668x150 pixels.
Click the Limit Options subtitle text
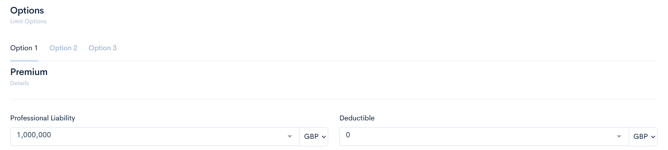click(28, 21)
